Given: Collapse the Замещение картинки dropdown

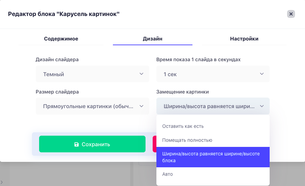Looking at the screenshot, I should [x=213, y=106].
